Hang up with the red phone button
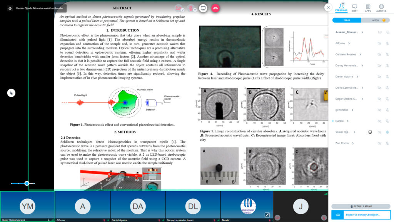This screenshot has width=394, height=222. pos(215,8)
